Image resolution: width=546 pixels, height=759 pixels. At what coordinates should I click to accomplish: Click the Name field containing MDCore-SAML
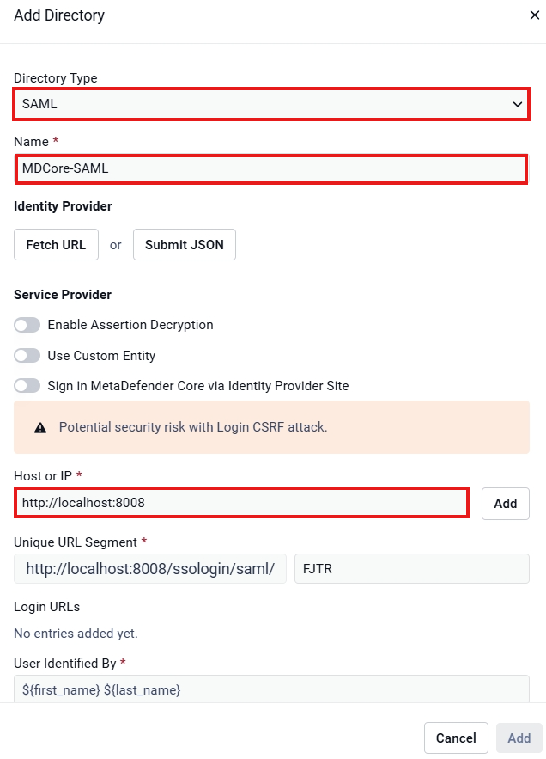pos(271,169)
